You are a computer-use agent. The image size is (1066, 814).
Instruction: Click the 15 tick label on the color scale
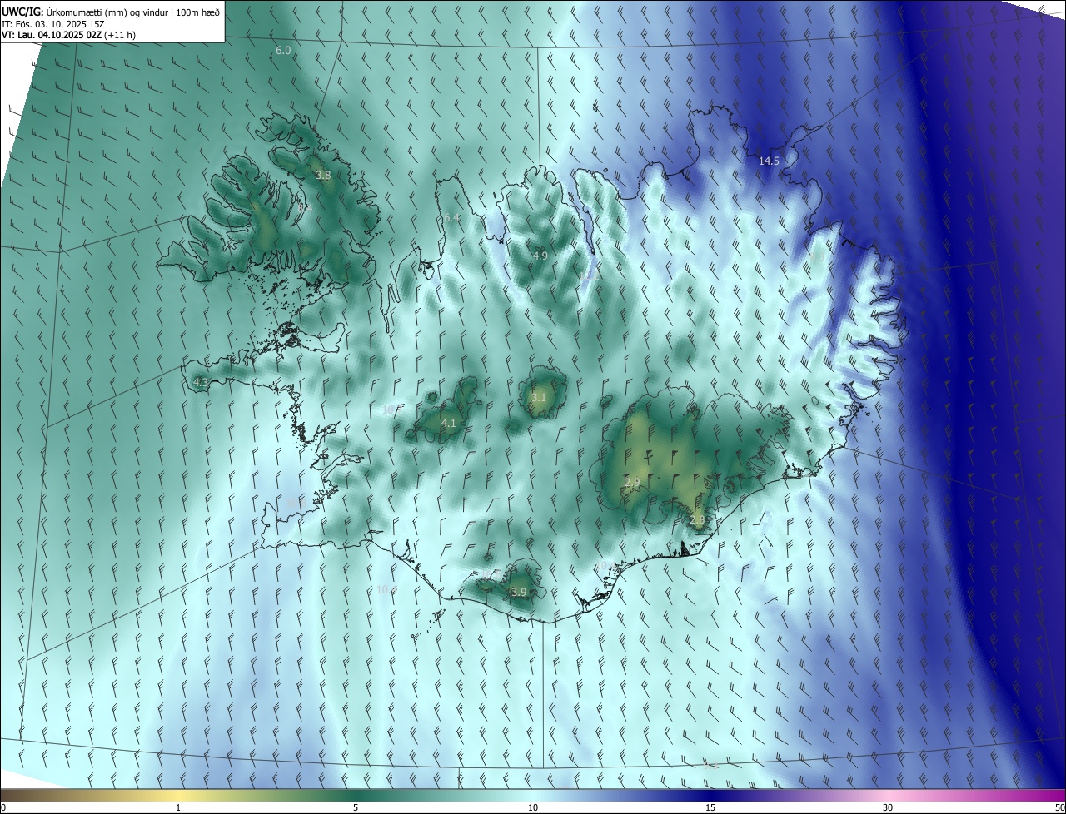(710, 807)
